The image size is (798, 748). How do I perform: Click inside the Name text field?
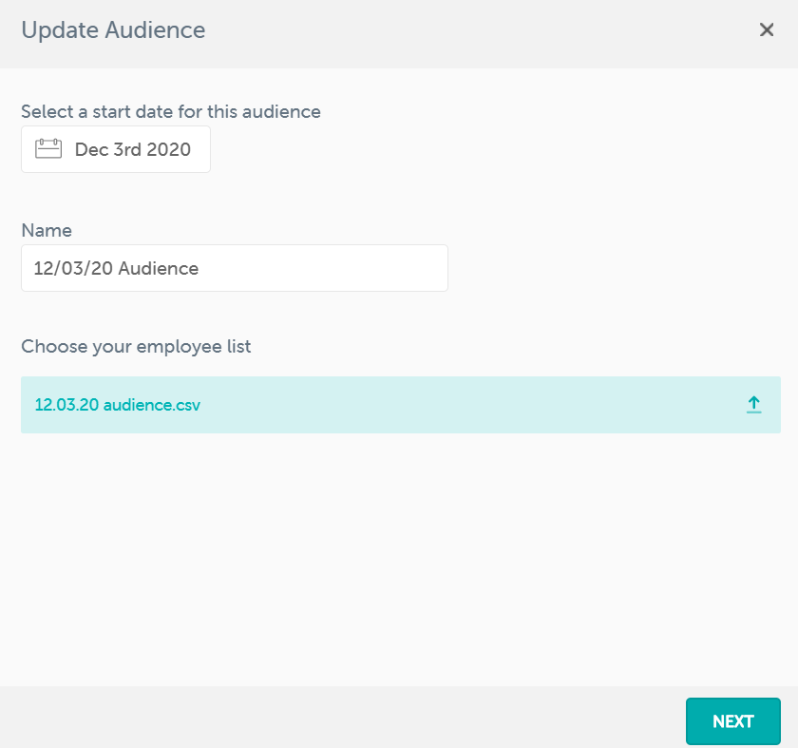[234, 267]
